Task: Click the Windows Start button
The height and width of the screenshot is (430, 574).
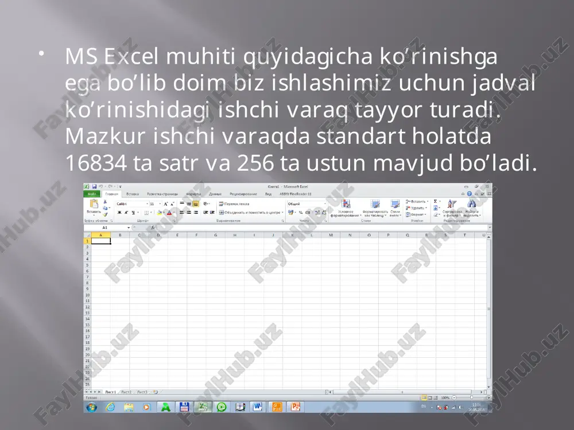Action: point(91,407)
